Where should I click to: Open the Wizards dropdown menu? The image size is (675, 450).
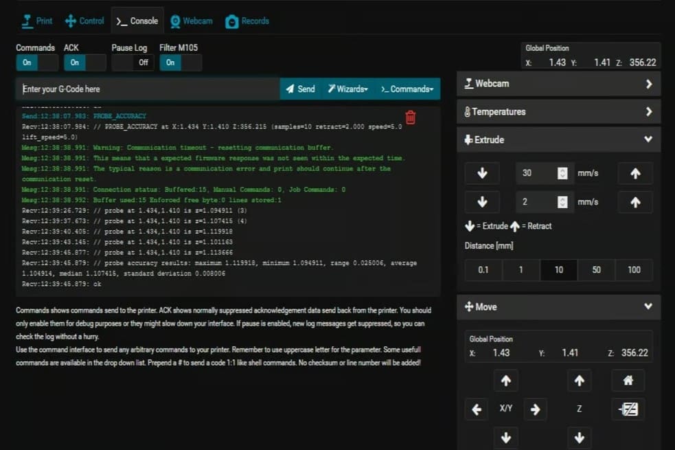[347, 89]
